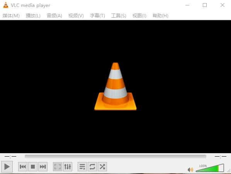The image size is (231, 174).
Task: Close the VLC media player window
Action: tap(223, 5)
